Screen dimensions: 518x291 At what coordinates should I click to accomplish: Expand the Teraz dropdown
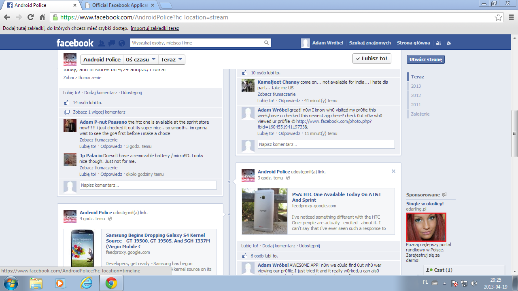[x=172, y=59]
